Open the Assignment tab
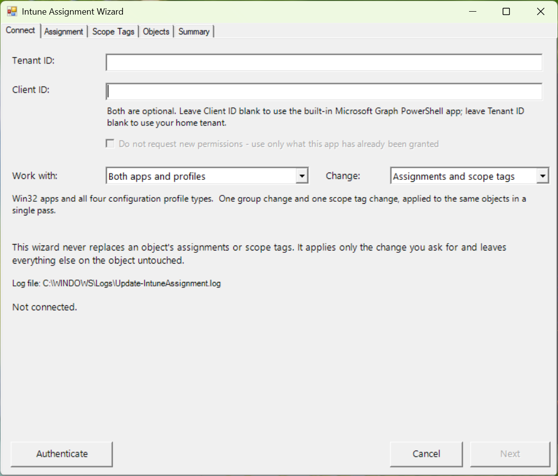Image resolution: width=558 pixels, height=476 pixels. coord(64,31)
